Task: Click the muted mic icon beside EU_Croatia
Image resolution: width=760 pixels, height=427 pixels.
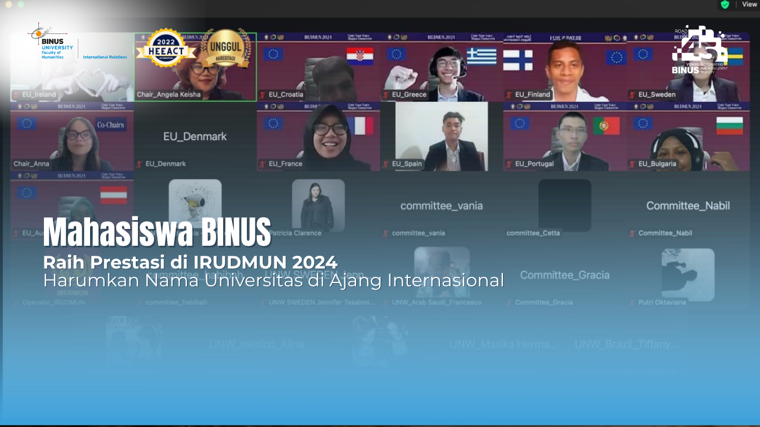Action: 262,95
